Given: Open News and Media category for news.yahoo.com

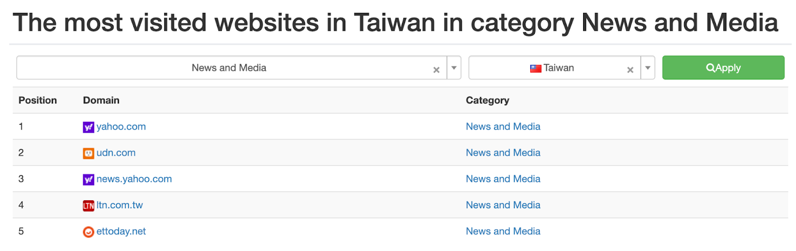Looking at the screenshot, I should coord(503,179).
